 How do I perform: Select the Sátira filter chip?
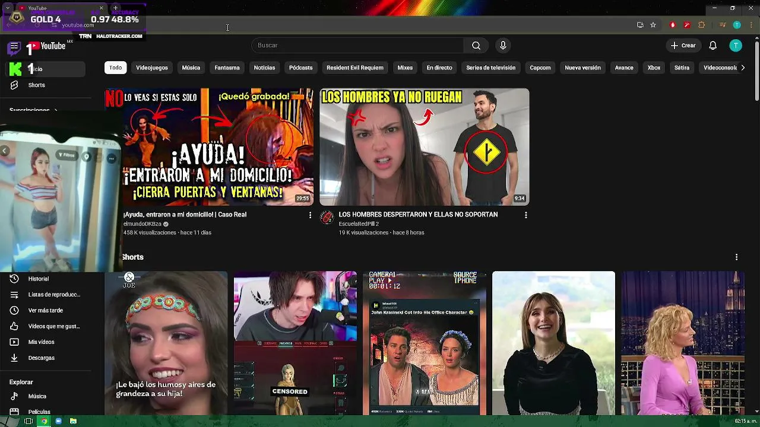point(682,68)
